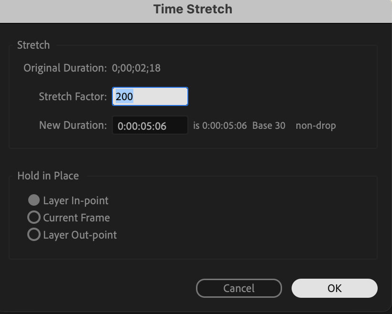Click the 'is 0:00:05:06' readout

coord(220,126)
